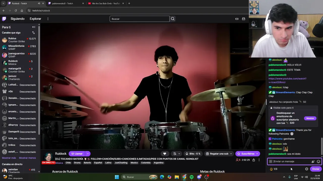
Task: Open the YouTube link in chat
Action: pyautogui.click(x=287, y=80)
